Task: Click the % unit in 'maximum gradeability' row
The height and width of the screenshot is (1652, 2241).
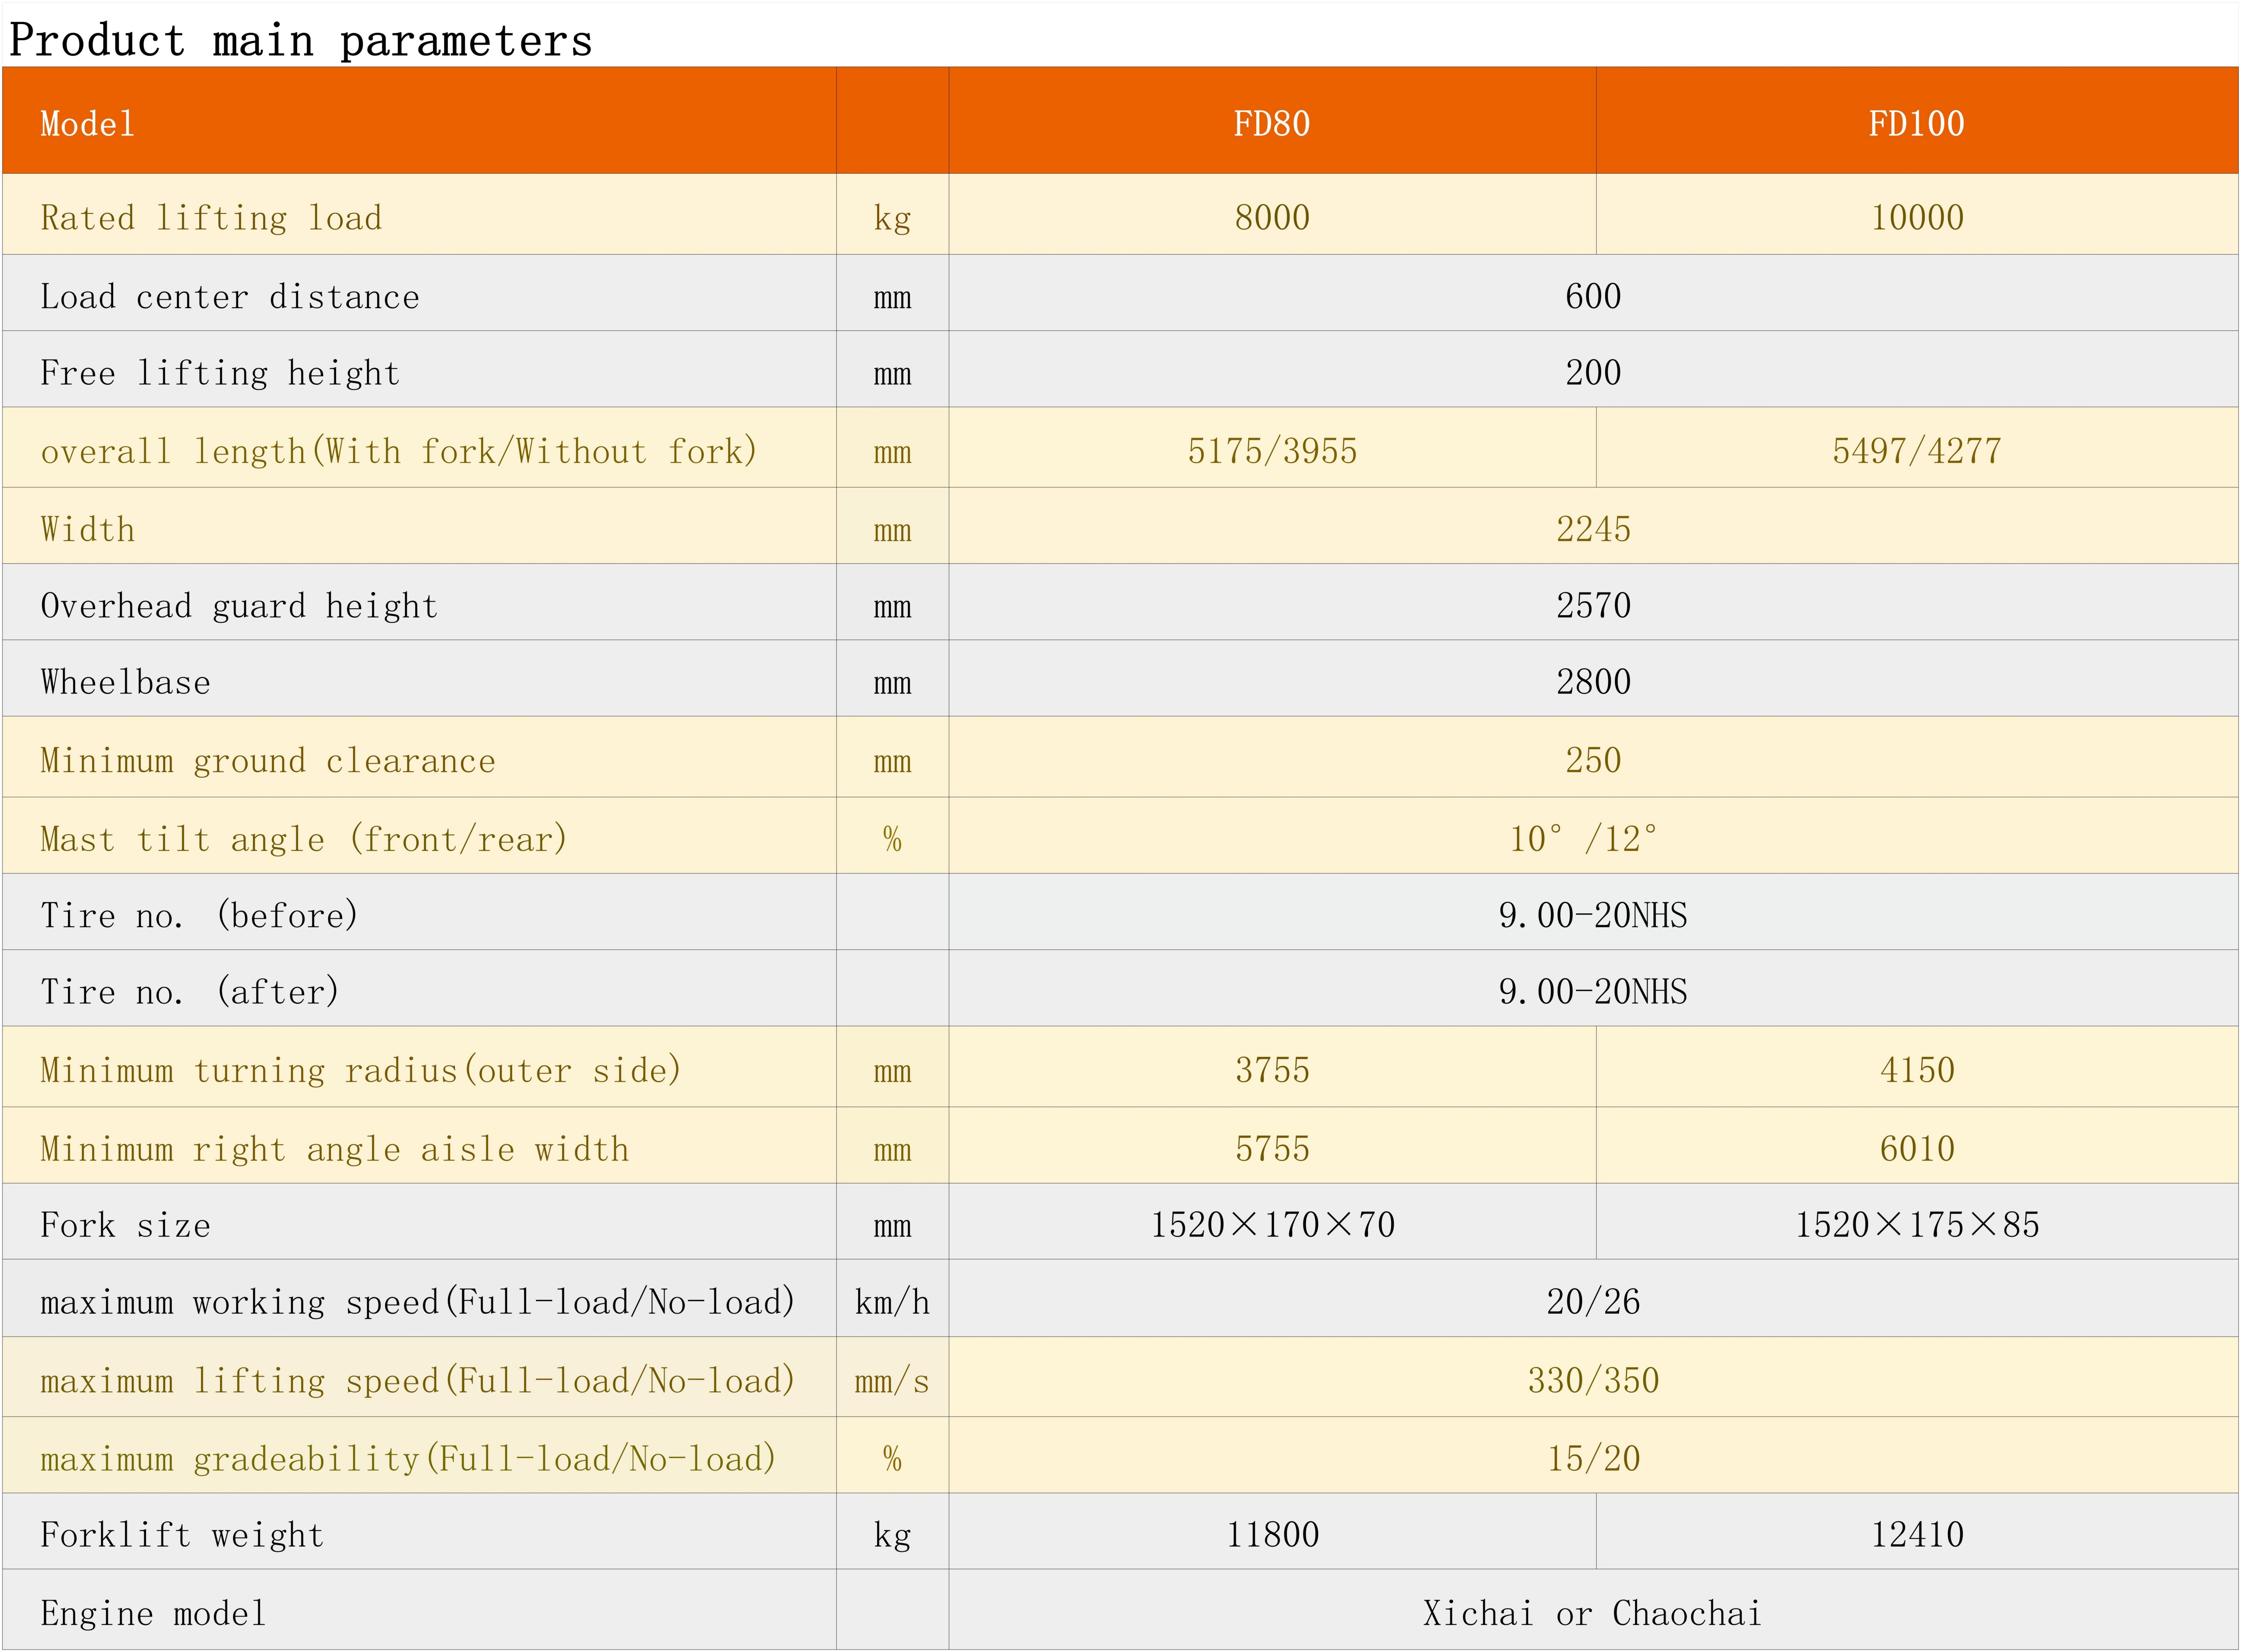Action: pyautogui.click(x=893, y=1459)
